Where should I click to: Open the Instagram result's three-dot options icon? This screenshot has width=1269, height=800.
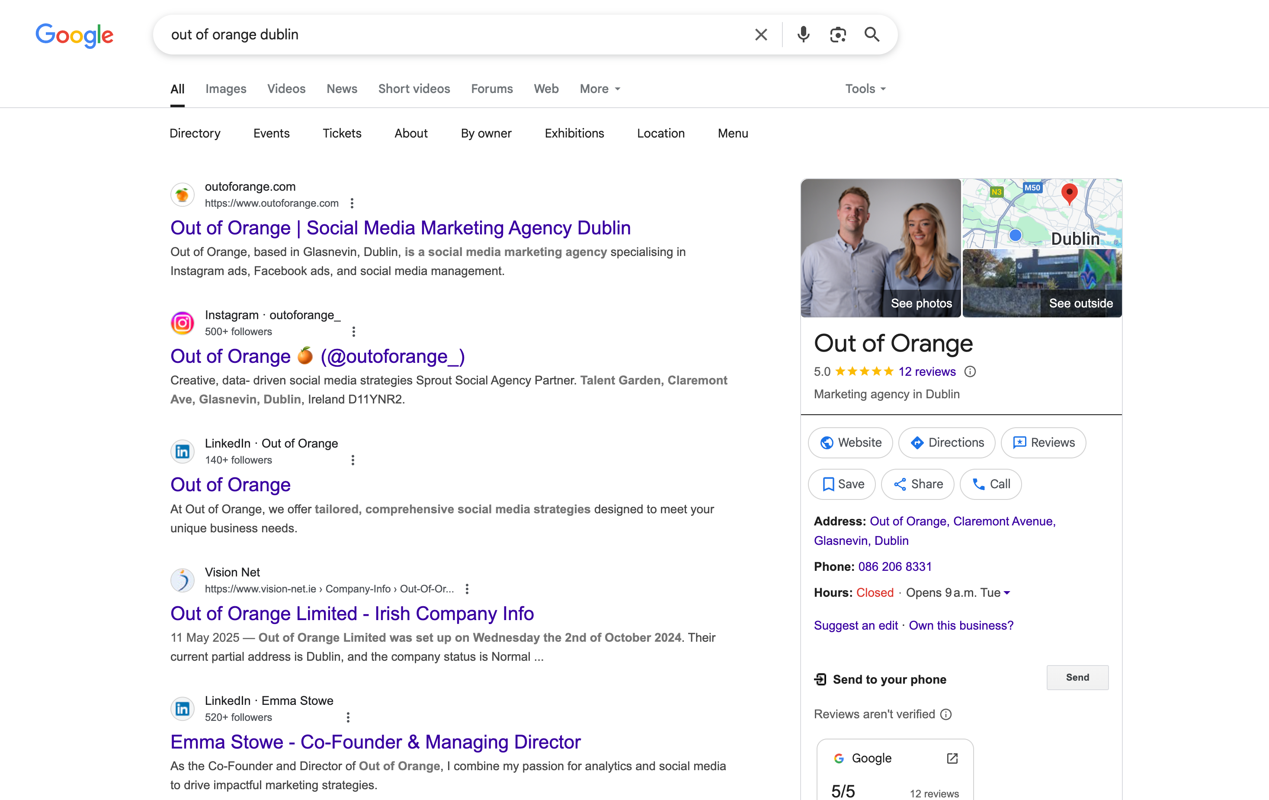pos(353,332)
